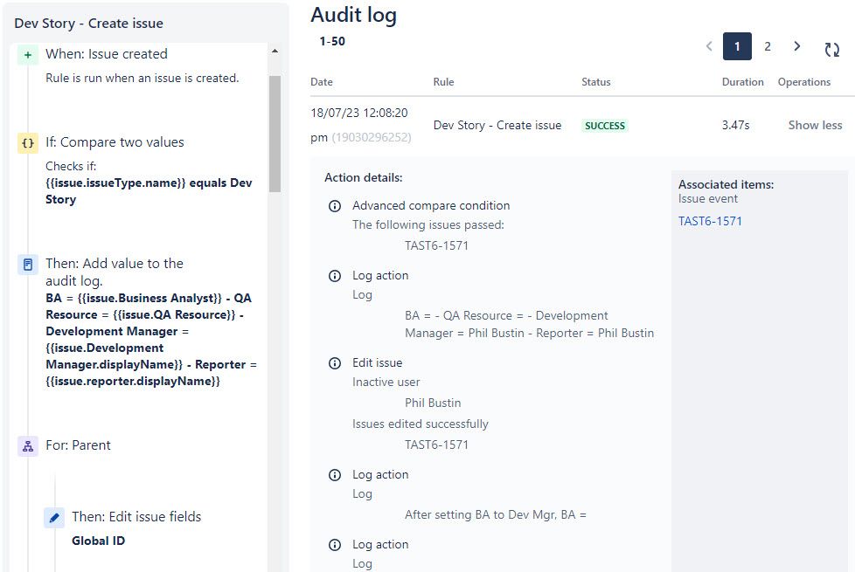Click the info icon beside the bottom Log action
The image size is (855, 572).
(335, 544)
